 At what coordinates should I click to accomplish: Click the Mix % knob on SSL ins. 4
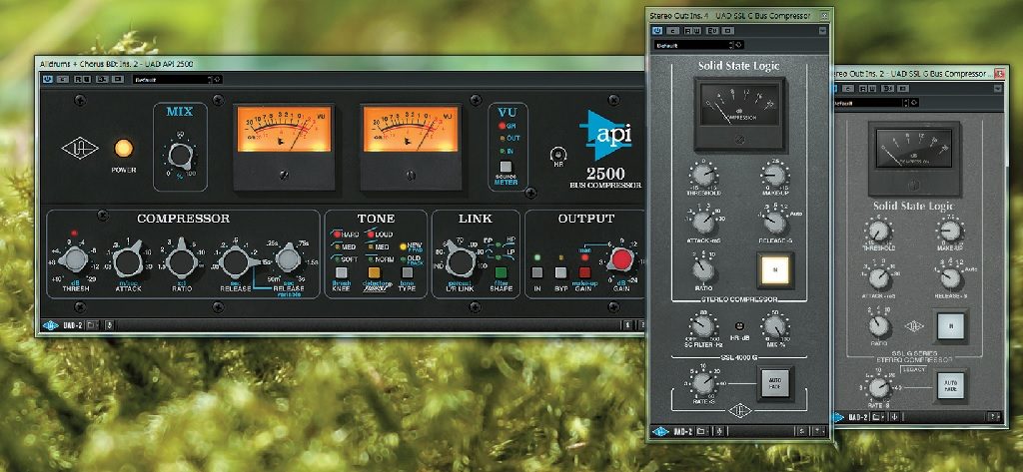[774, 326]
